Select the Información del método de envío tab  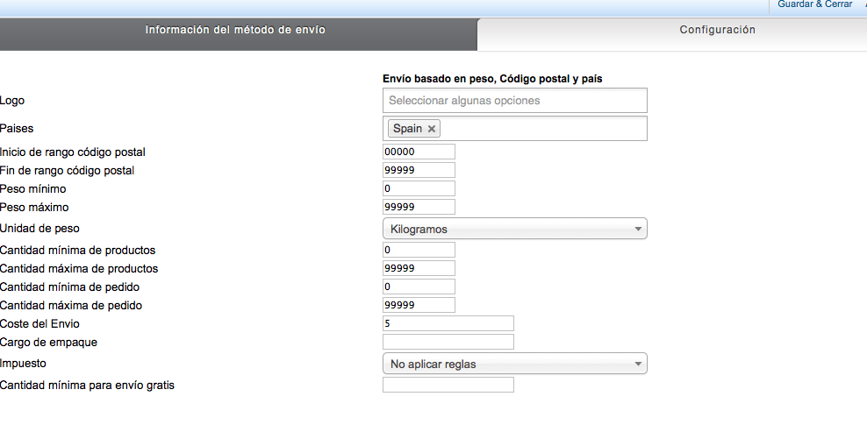click(235, 30)
